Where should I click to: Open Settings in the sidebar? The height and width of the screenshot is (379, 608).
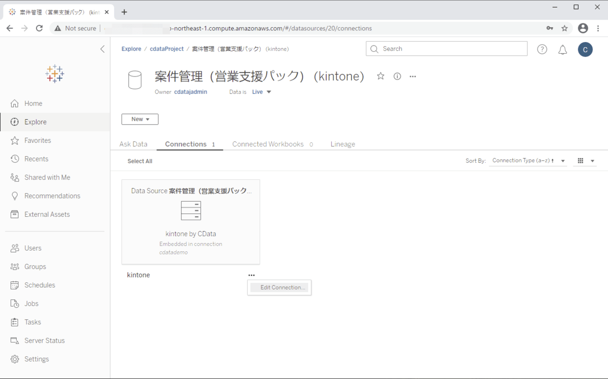(x=55, y=359)
